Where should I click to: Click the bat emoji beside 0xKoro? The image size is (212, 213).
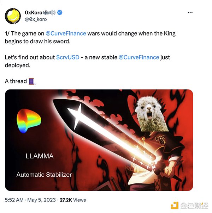coord(46,13)
